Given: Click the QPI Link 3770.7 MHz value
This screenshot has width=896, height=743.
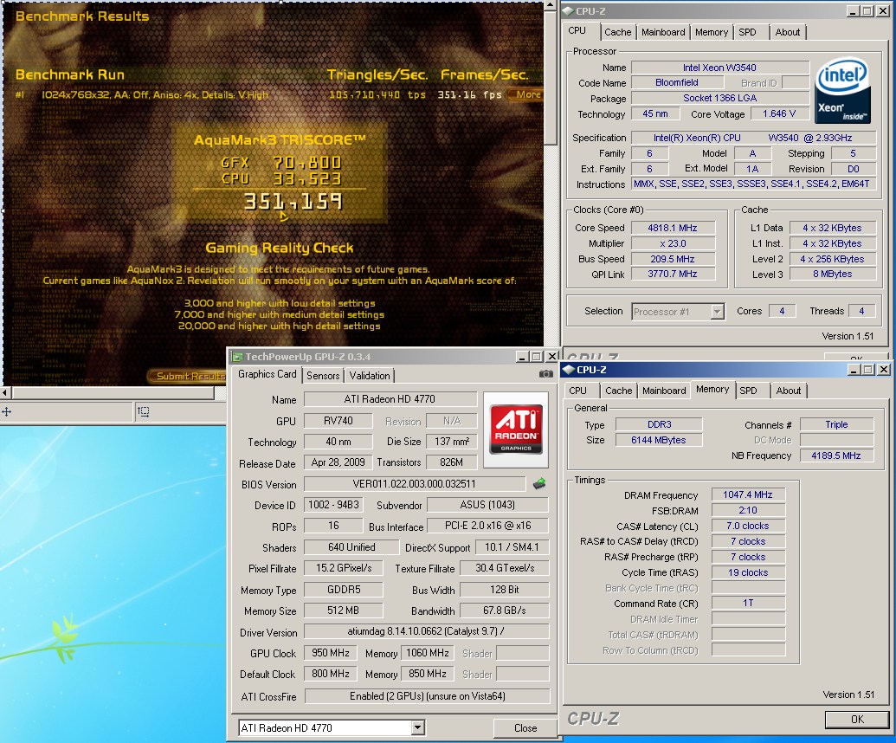Looking at the screenshot, I should 673,274.
